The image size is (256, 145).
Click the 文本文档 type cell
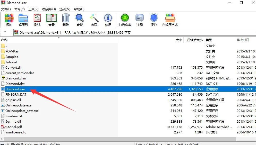point(212,116)
